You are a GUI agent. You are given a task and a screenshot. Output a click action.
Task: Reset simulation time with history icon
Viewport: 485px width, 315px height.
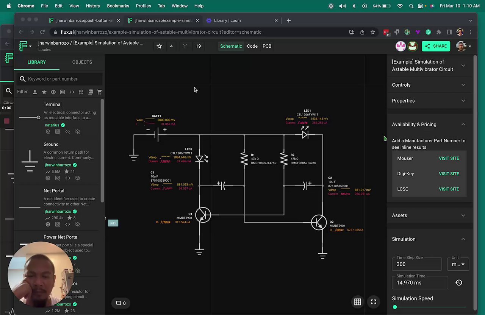pos(458,282)
